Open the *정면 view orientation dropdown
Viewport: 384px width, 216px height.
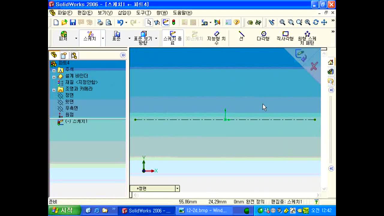click(177, 188)
